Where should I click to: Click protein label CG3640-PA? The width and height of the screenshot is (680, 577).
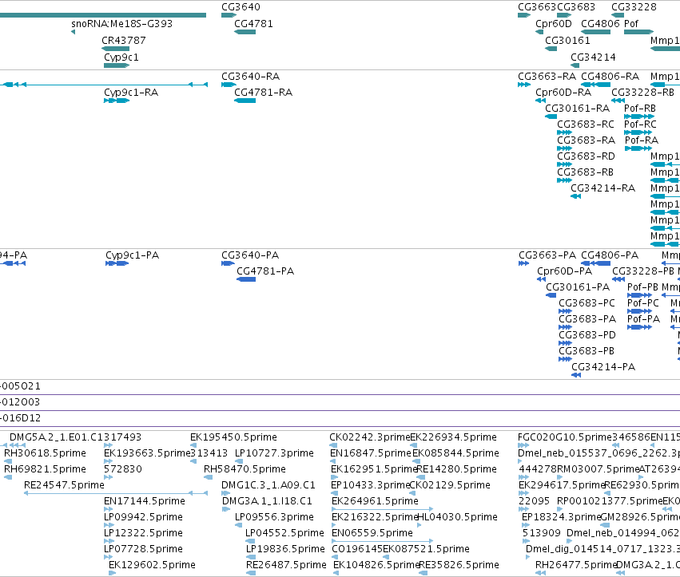250,255
